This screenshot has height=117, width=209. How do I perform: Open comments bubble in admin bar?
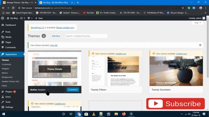[x=30, y=18]
